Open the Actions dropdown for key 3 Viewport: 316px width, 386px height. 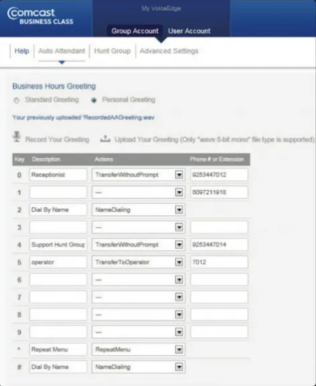coord(139,227)
